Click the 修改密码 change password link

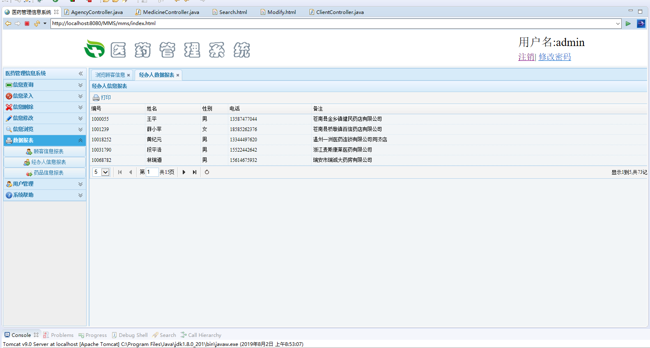[x=555, y=57]
